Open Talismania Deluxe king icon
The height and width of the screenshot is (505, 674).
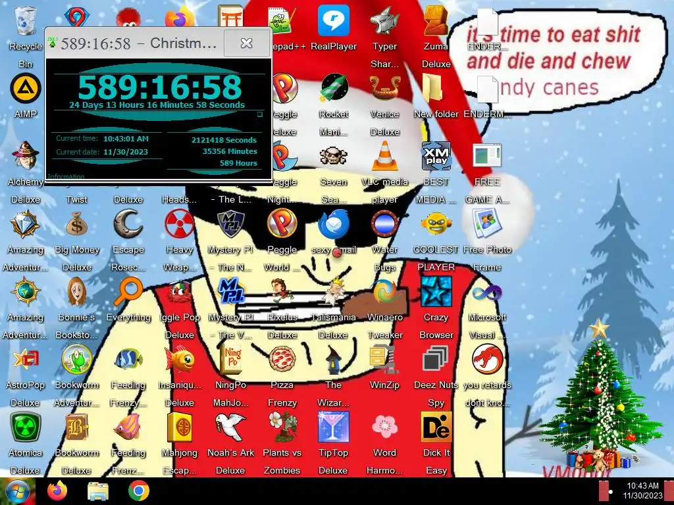pyautogui.click(x=334, y=291)
